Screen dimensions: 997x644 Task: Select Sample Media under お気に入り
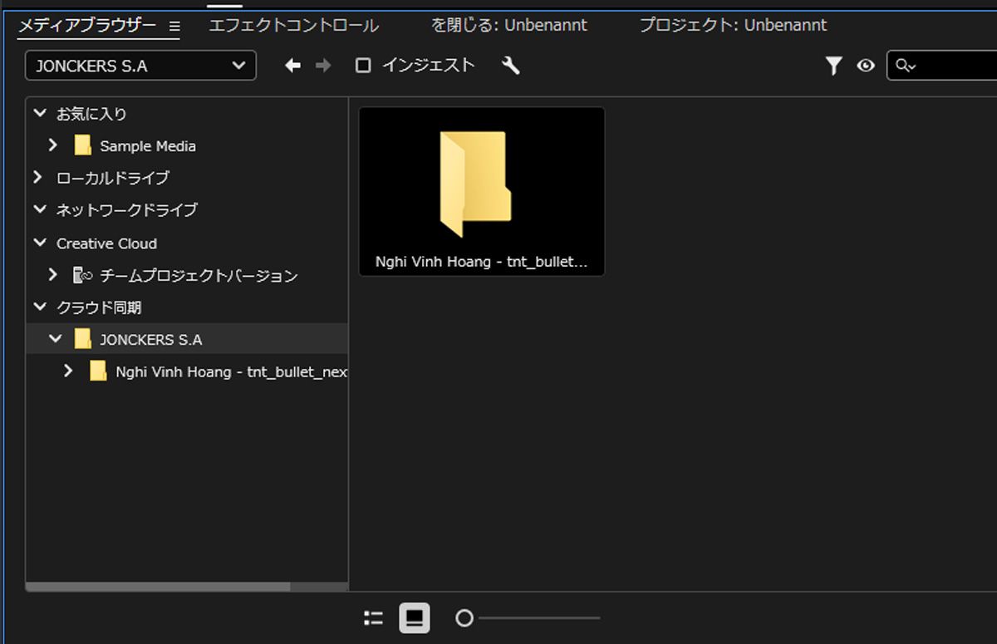(145, 145)
